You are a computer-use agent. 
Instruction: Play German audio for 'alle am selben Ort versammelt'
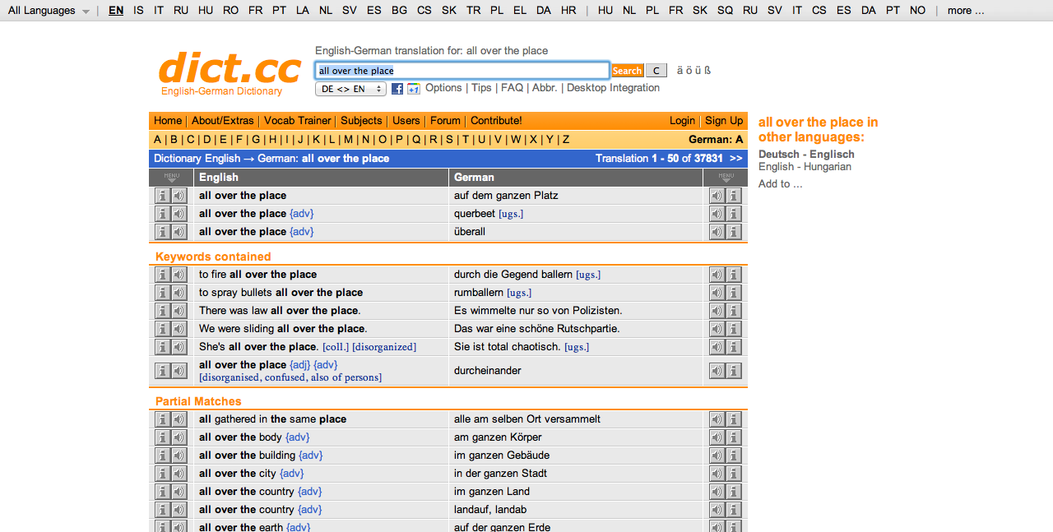coord(717,419)
